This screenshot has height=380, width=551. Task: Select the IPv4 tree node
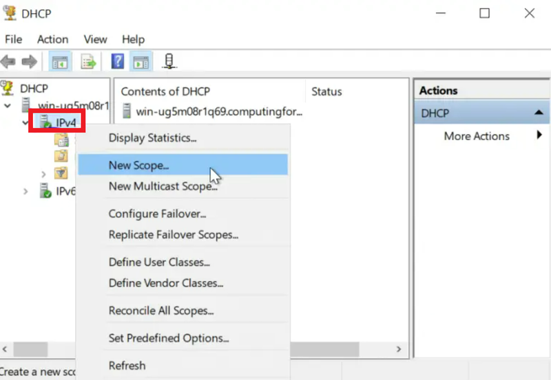coord(65,122)
